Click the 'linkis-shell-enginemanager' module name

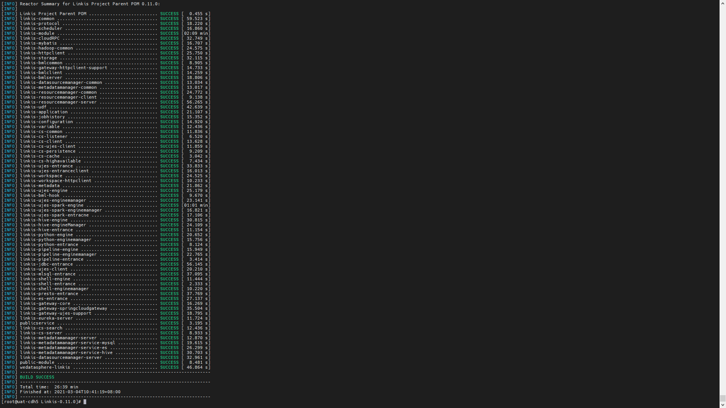[x=54, y=289]
